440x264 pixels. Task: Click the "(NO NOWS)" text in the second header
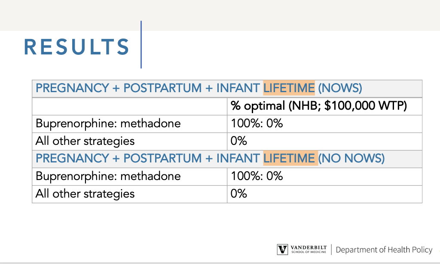pos(351,159)
